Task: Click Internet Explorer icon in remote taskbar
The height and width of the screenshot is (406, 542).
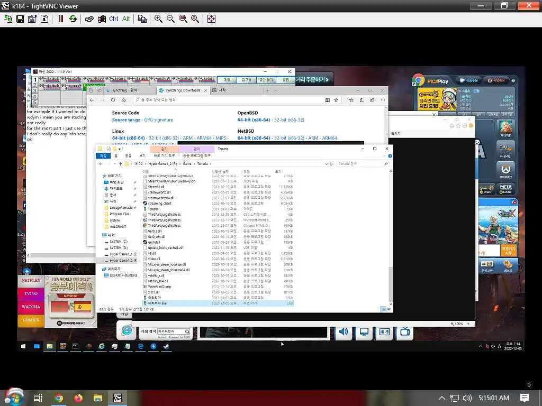Action: pos(101,346)
